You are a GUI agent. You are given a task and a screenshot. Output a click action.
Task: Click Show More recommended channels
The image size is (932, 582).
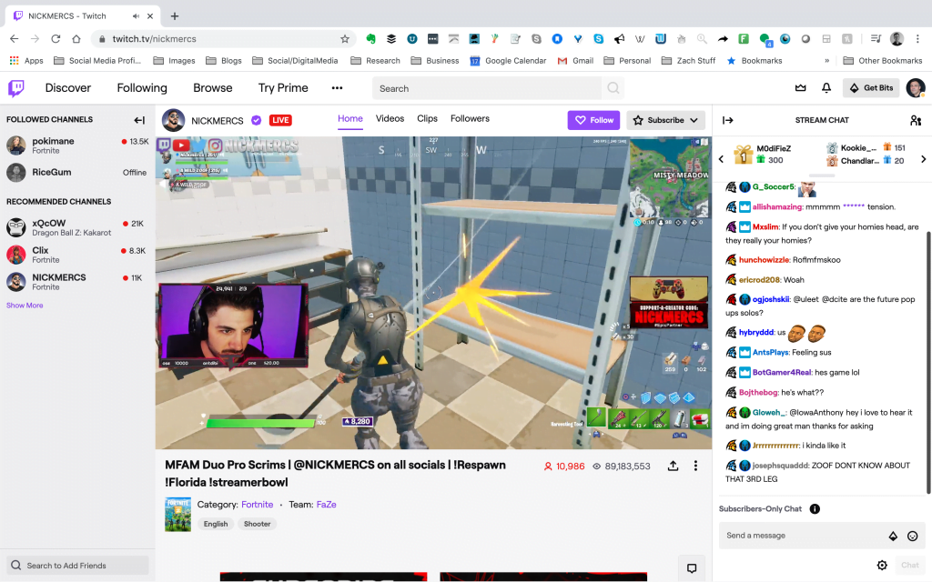(x=25, y=306)
